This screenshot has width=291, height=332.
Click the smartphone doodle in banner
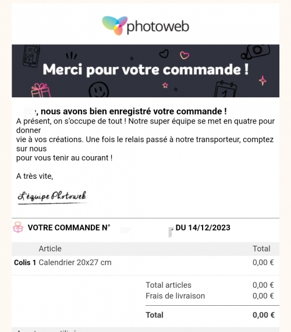coord(31,55)
